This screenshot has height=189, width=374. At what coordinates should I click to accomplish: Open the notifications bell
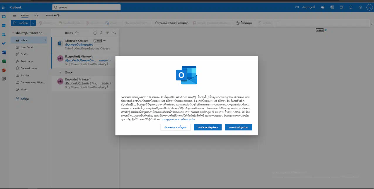(351, 7)
